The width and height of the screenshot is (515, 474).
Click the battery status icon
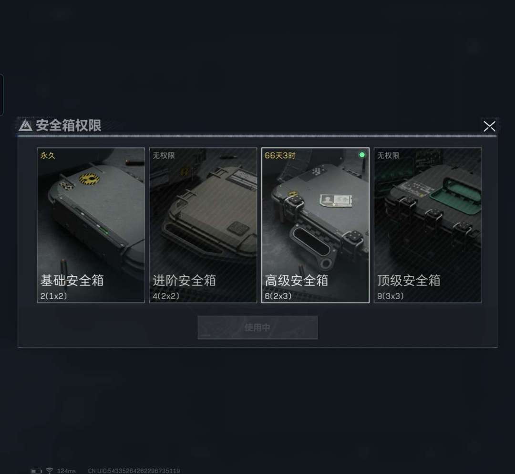36,471
